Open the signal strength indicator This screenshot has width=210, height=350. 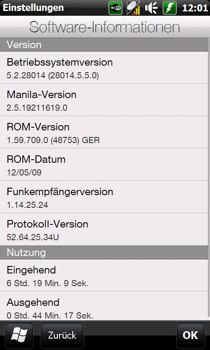click(x=133, y=8)
